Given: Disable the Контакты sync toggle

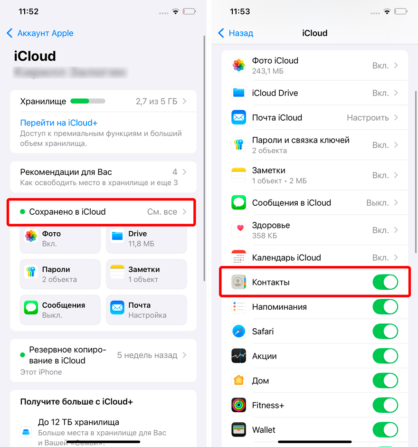Looking at the screenshot, I should (x=385, y=282).
